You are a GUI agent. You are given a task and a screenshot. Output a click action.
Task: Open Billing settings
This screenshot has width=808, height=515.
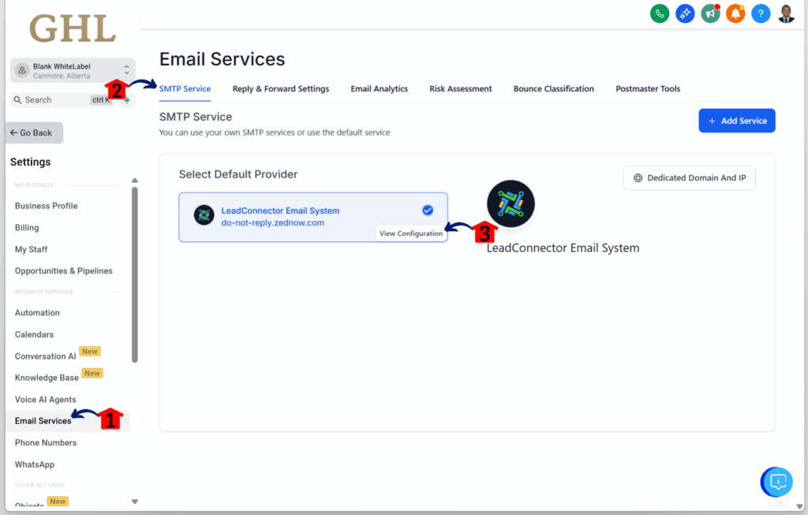pos(27,228)
